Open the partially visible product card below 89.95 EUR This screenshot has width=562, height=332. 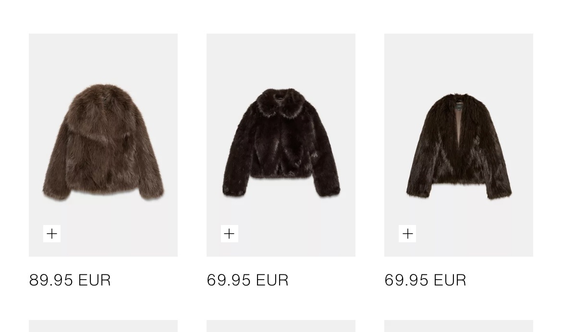click(103, 326)
